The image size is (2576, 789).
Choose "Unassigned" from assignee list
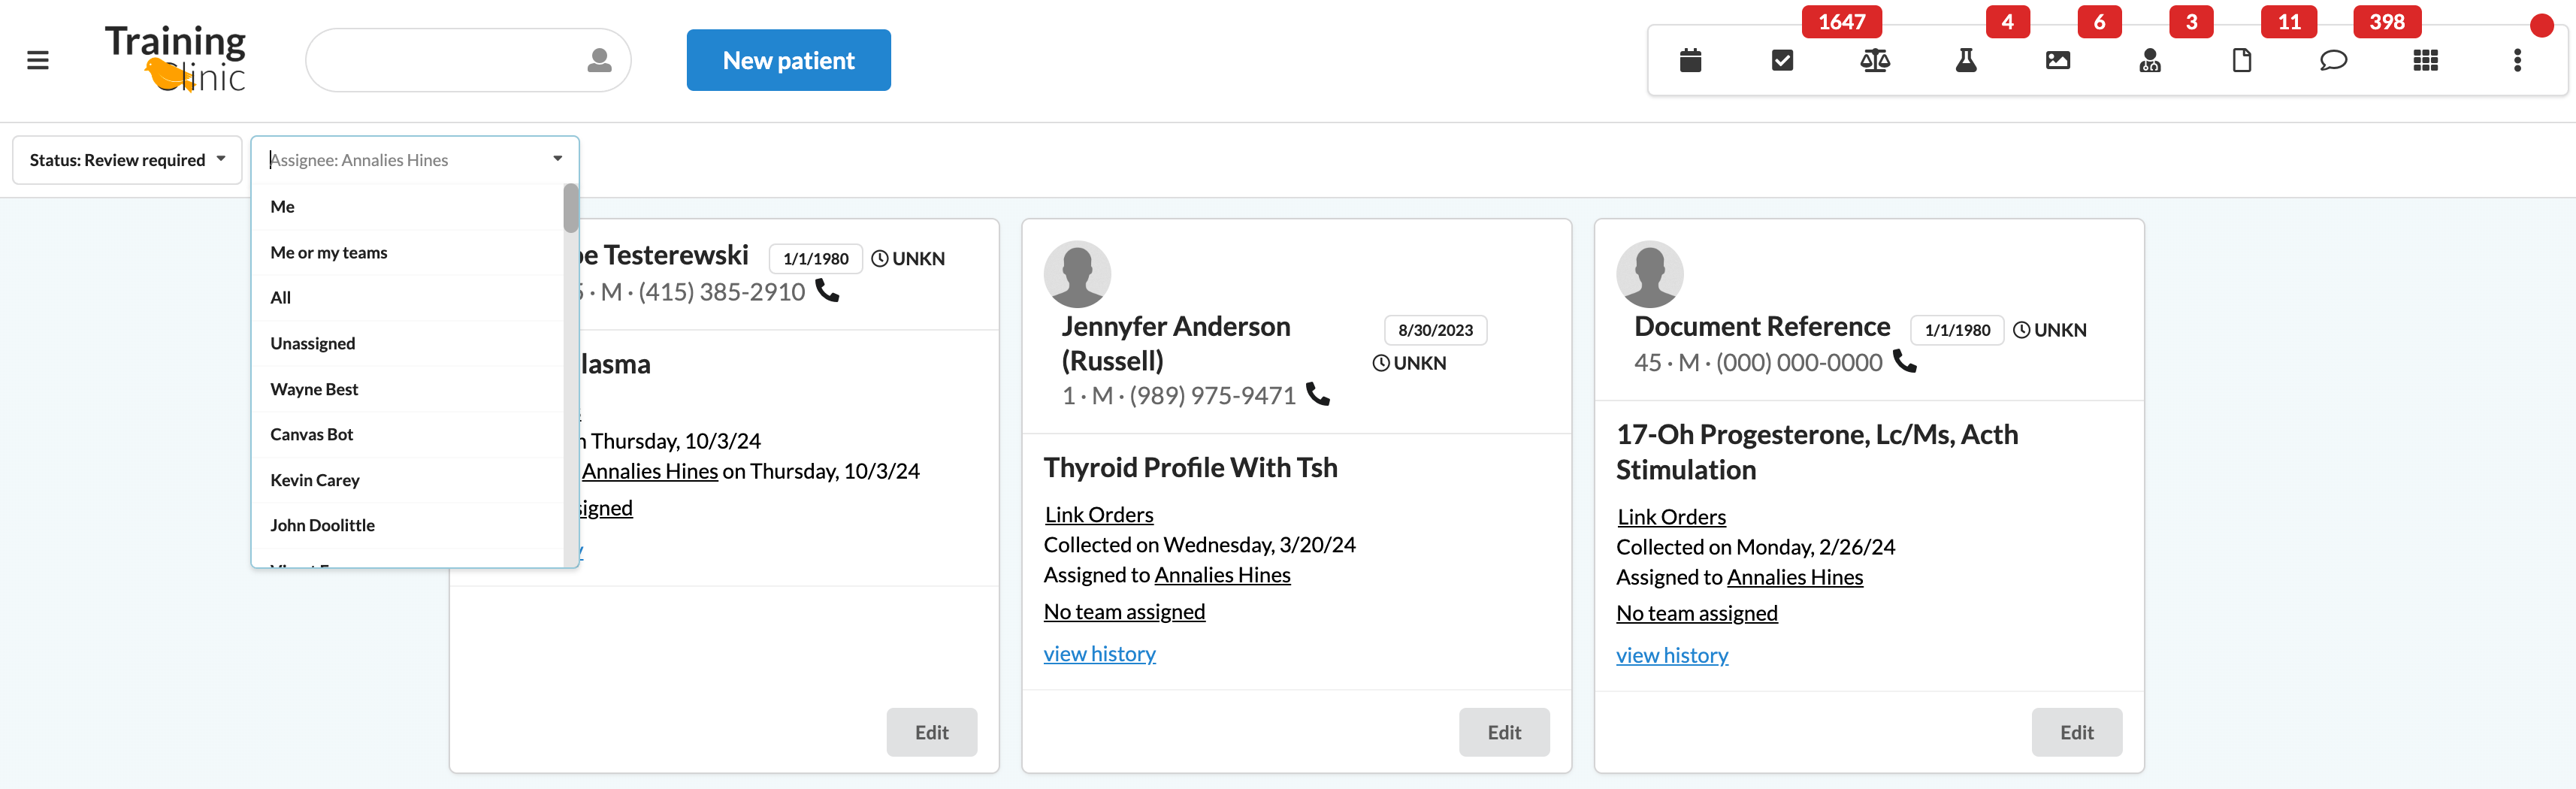tap(312, 344)
